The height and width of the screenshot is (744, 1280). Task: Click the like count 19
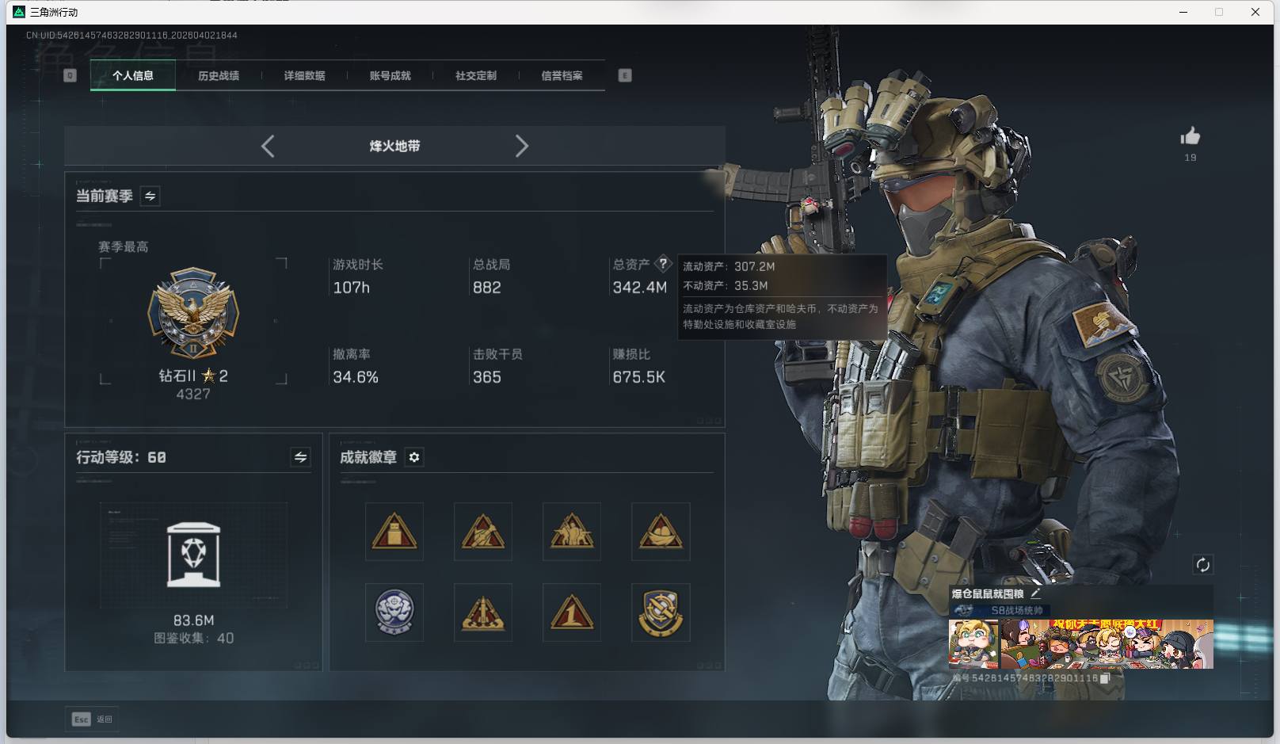(1190, 158)
